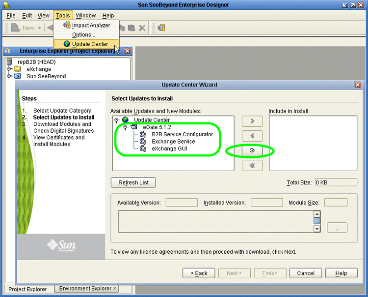Click the Add All double arrow
This screenshot has height=297, width=368.
[x=252, y=150]
